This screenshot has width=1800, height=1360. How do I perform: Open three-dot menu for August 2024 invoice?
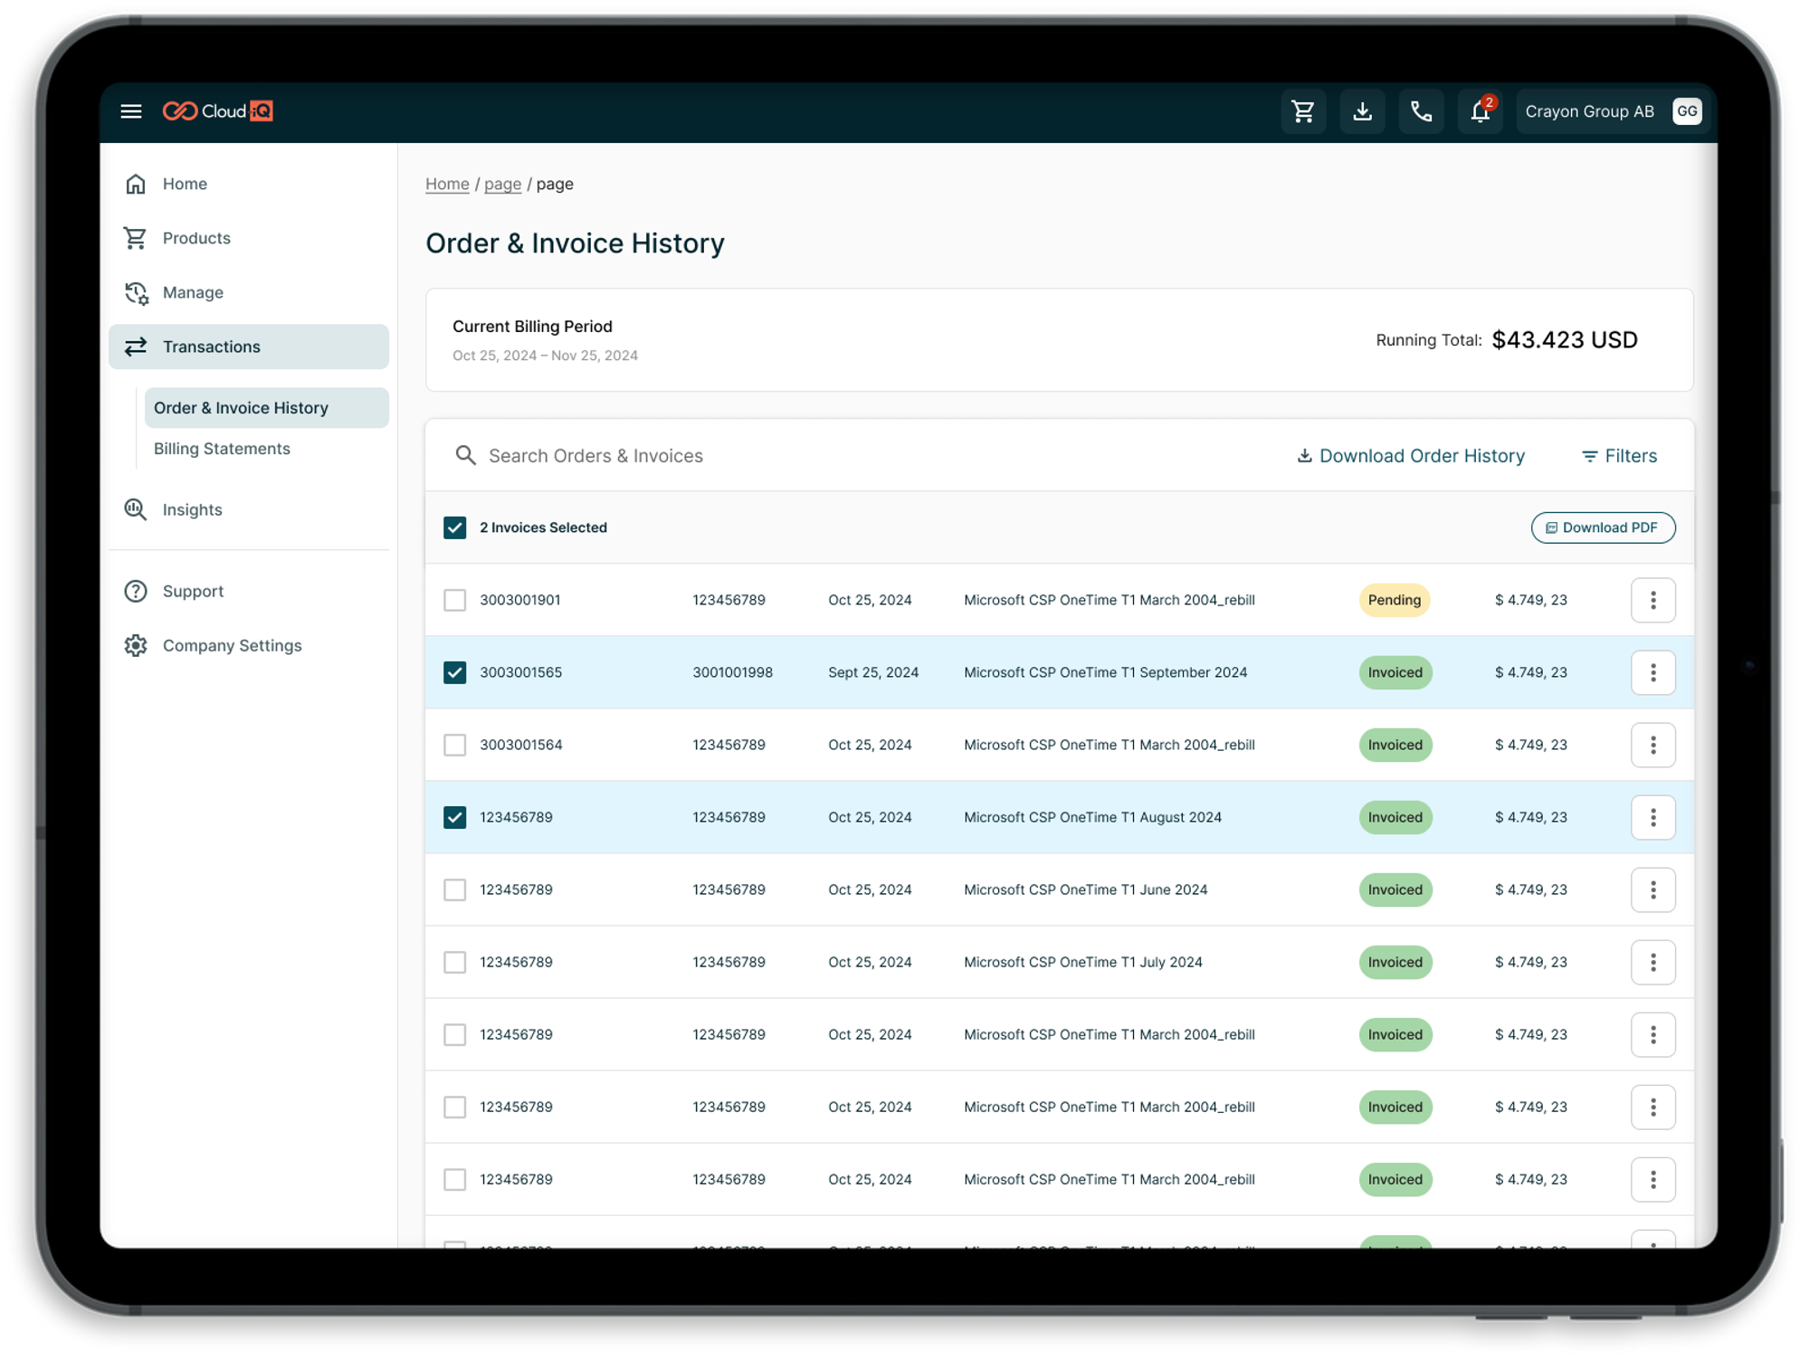coord(1652,817)
